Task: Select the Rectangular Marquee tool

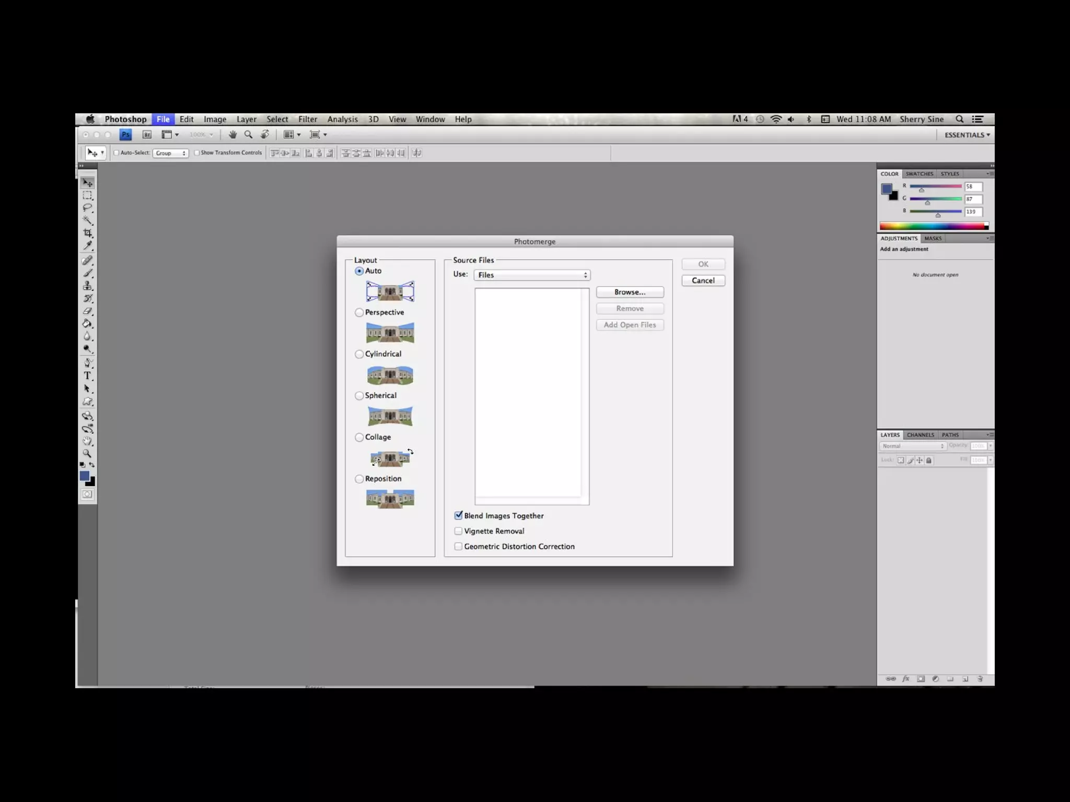Action: pos(88,195)
